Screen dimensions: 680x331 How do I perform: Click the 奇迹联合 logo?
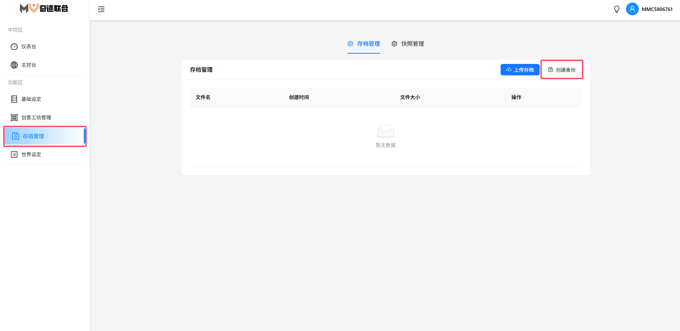[x=44, y=8]
